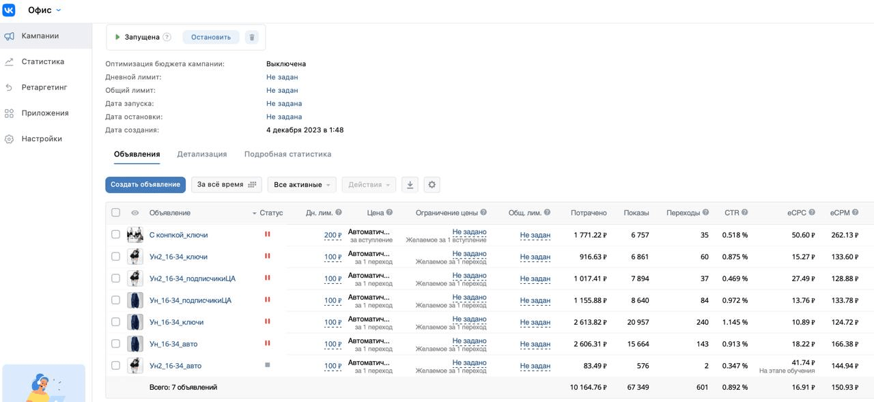Open thumbnail of Ун_16-34_авто ad

135,343
